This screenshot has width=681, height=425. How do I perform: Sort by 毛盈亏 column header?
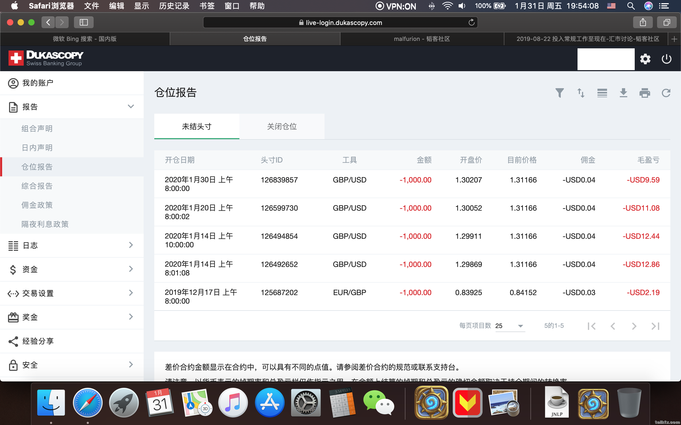pyautogui.click(x=648, y=160)
